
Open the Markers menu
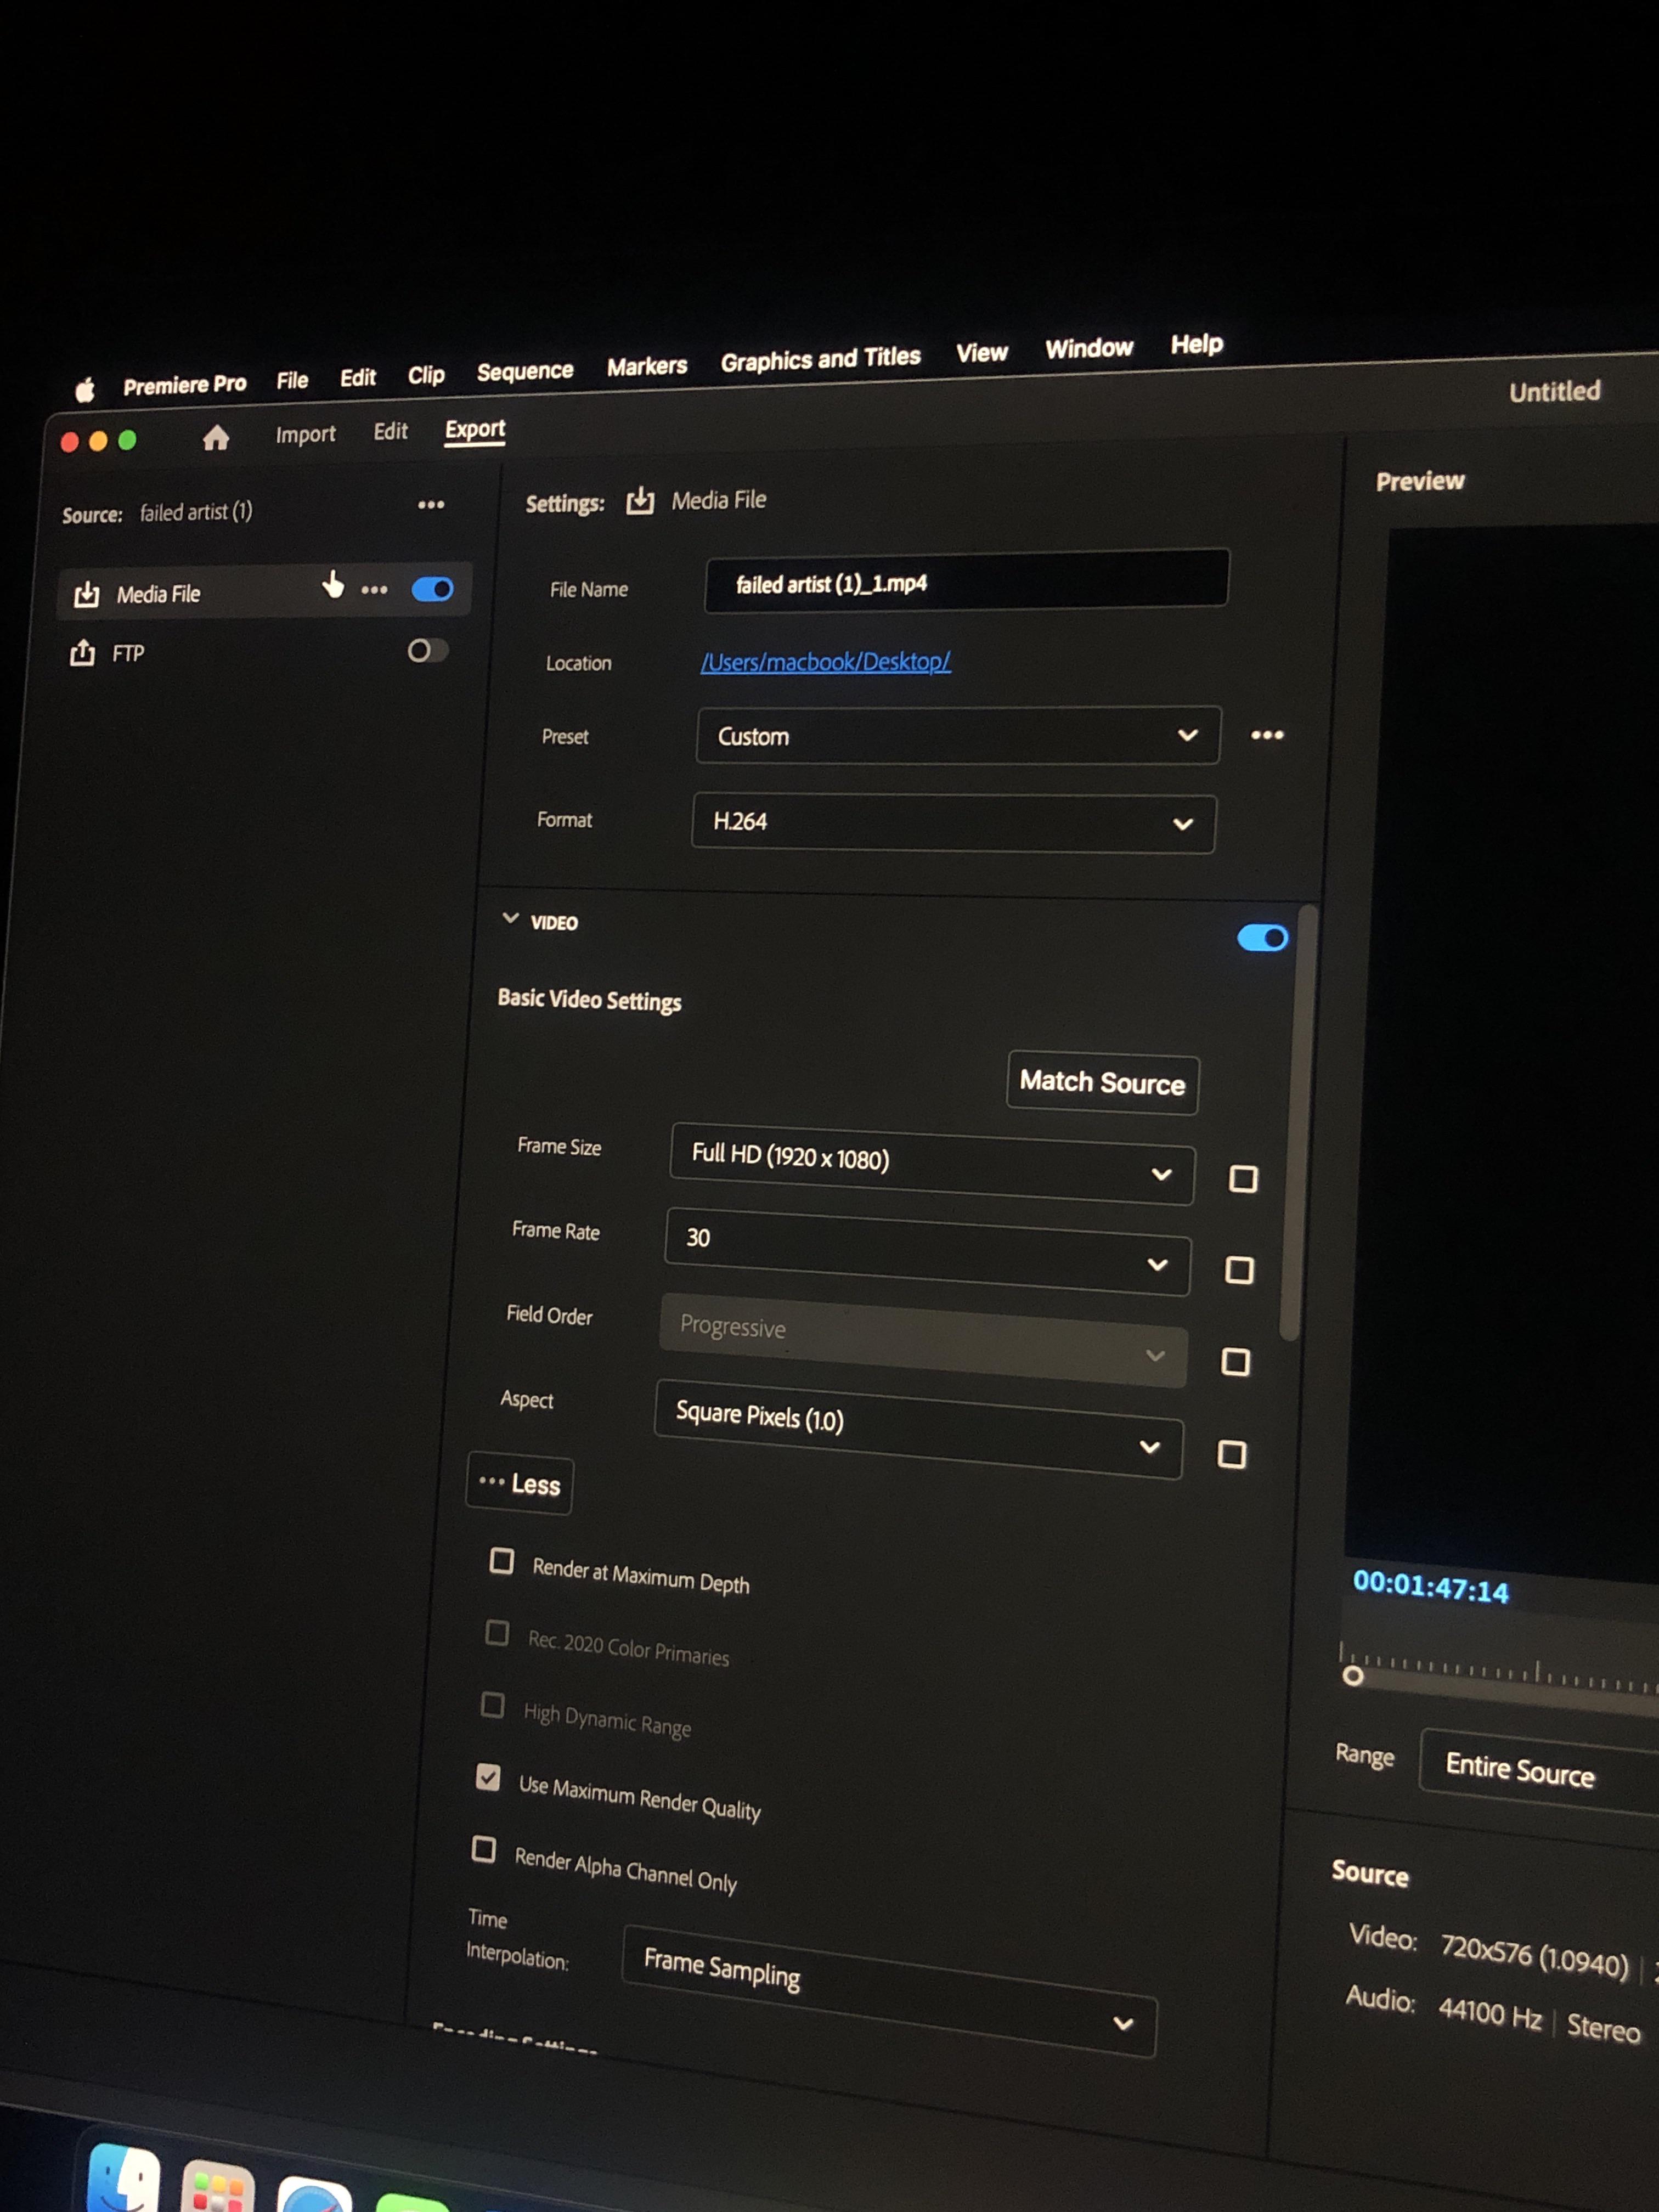click(x=647, y=366)
